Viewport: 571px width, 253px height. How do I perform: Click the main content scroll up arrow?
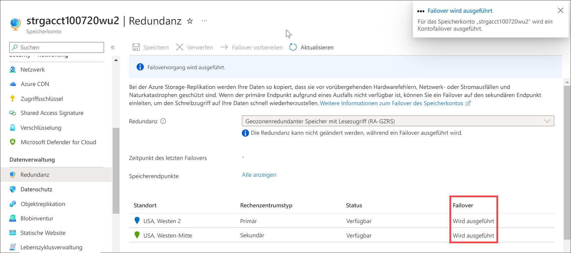[567, 82]
